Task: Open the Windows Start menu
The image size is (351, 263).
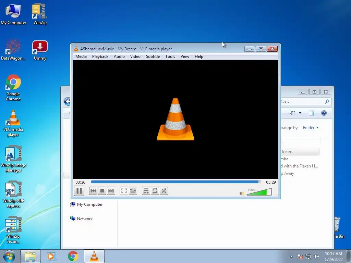Action: (9, 256)
